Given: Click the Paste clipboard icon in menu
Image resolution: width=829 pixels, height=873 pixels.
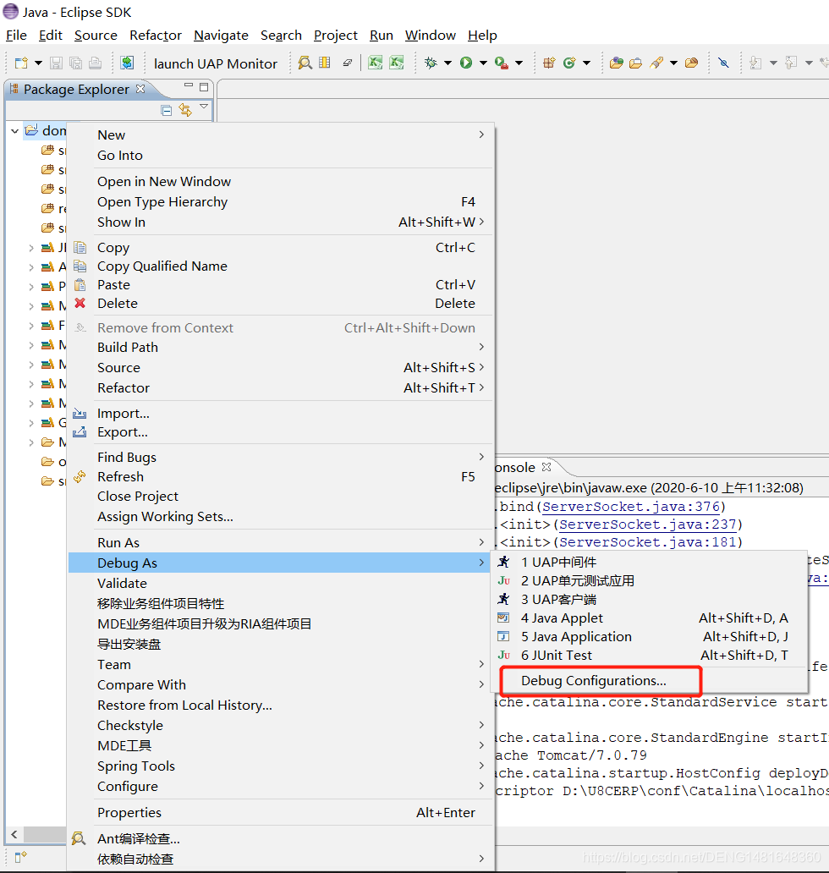Looking at the screenshot, I should pyautogui.click(x=80, y=284).
